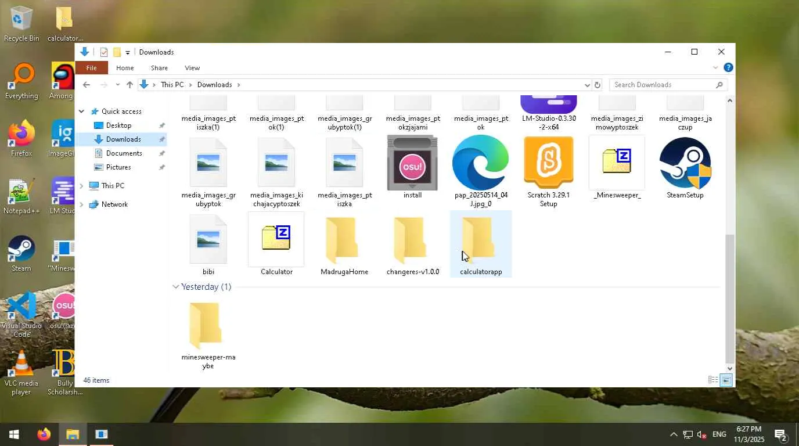Expand the This PC tree node
Viewport: 799px width, 446px height.
click(81, 186)
